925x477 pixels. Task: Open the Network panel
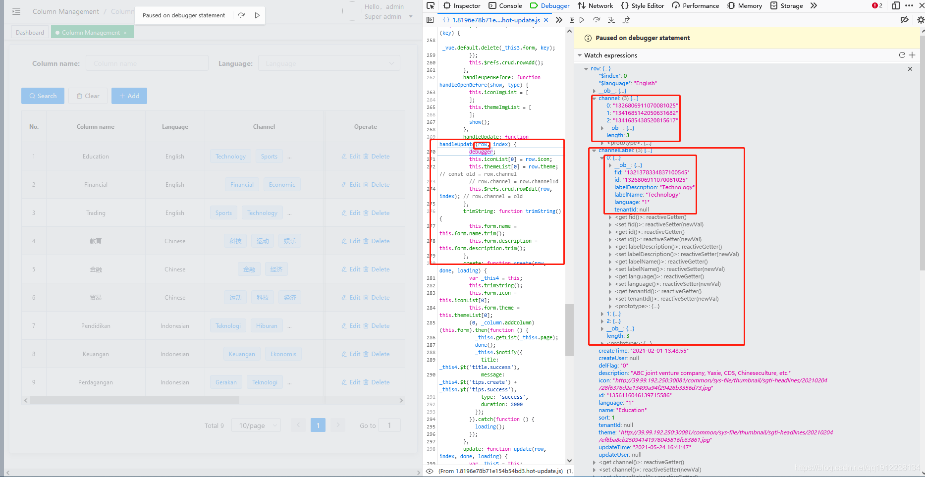(596, 5)
